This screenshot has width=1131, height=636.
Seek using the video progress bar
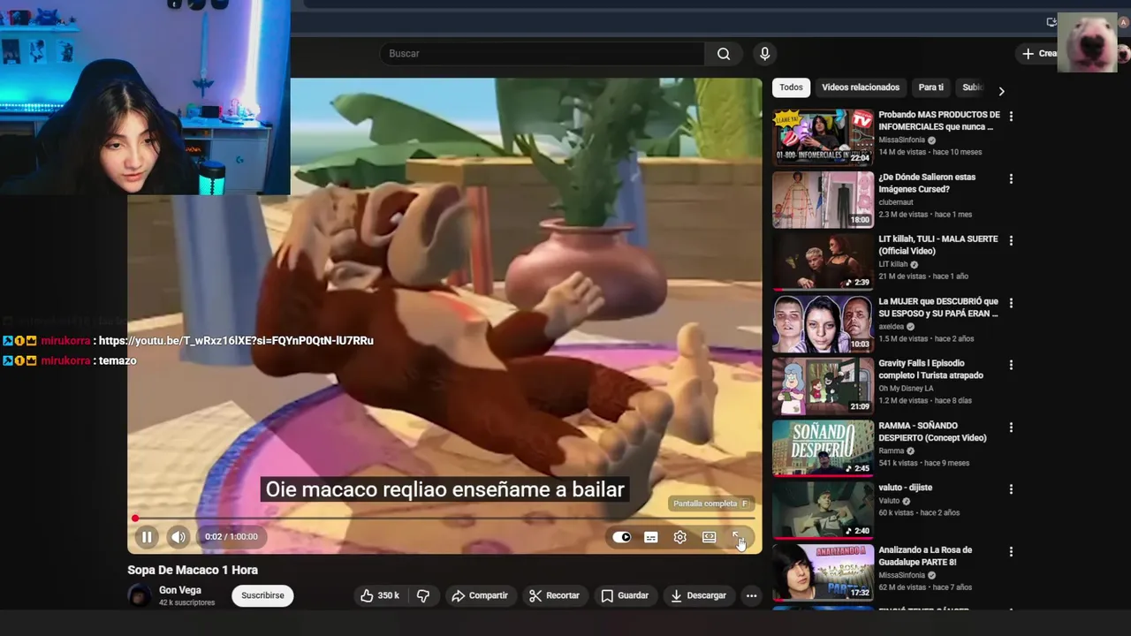point(444,519)
